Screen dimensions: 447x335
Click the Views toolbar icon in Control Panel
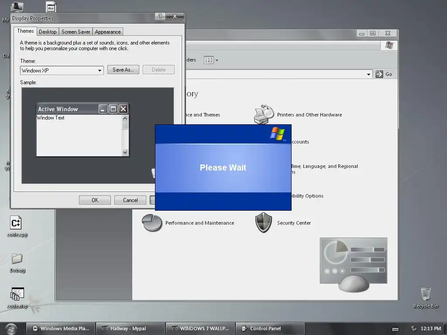(x=209, y=60)
